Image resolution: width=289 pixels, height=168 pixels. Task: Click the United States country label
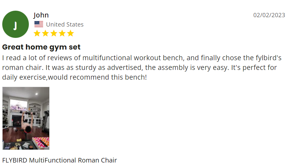point(65,24)
